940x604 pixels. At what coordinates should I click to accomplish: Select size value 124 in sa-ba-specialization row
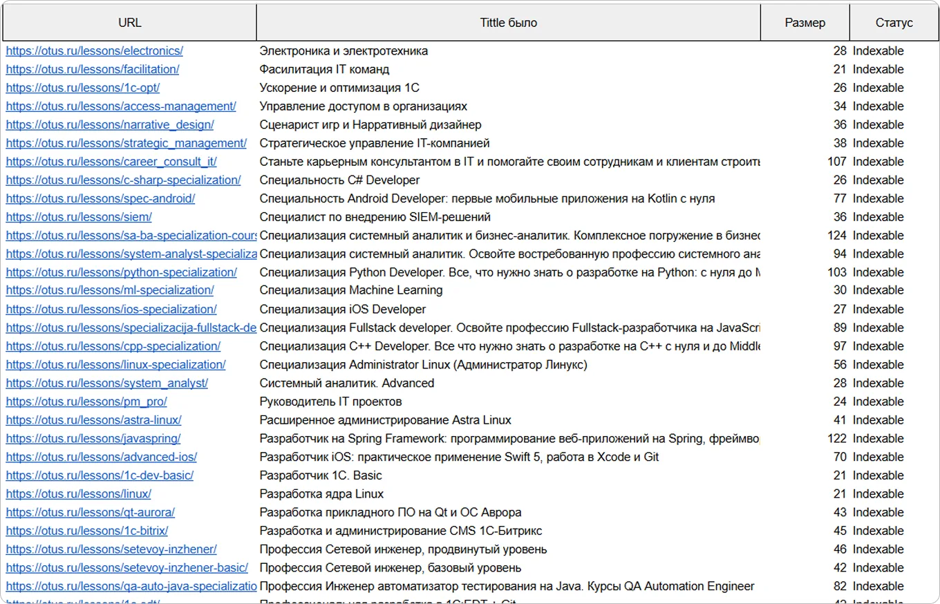pos(836,236)
